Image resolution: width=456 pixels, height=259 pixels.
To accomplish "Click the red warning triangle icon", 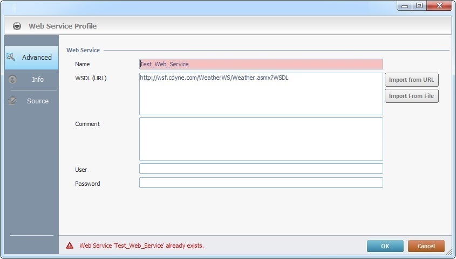I will (x=70, y=246).
